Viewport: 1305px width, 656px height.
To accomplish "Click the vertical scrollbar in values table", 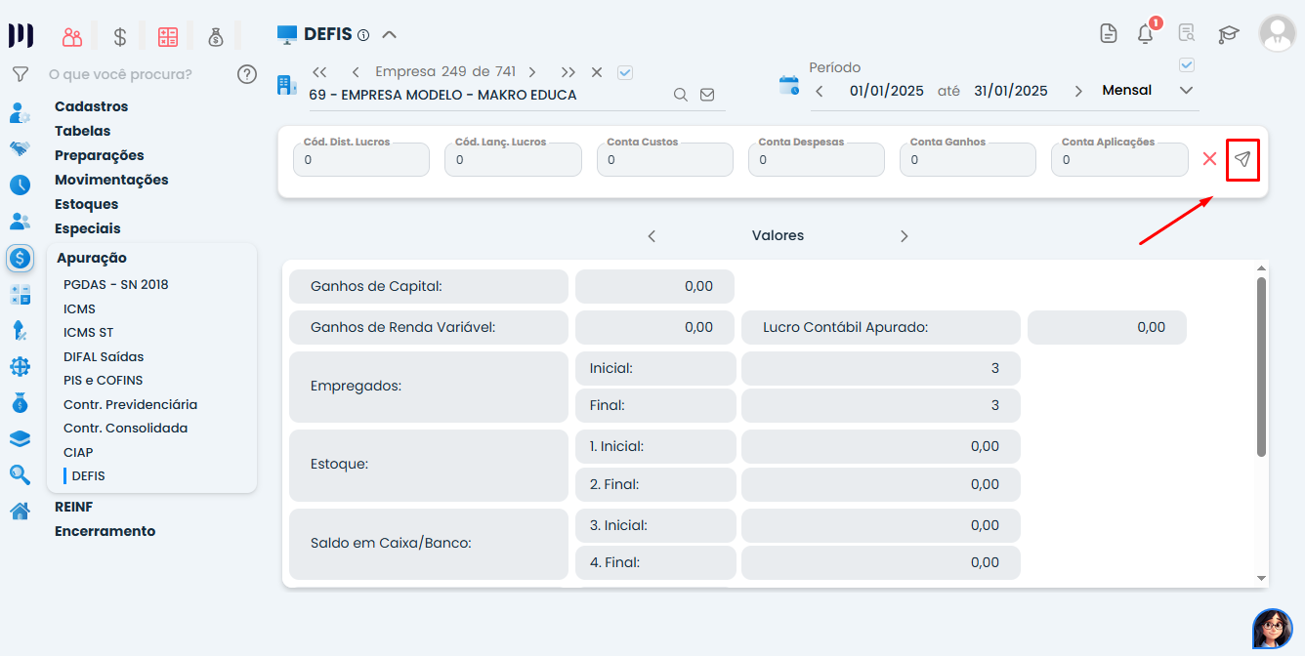I will click(x=1261, y=366).
